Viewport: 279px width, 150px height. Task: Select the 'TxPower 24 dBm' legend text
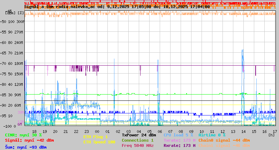(139, 135)
